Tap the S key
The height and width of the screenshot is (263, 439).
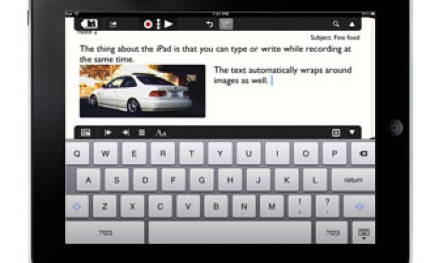(x=117, y=180)
